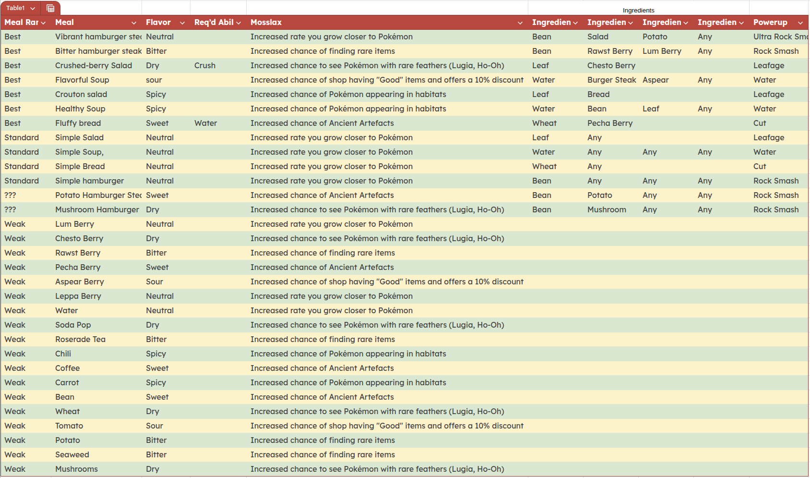Select the Seaweed meal cell

[96, 454]
